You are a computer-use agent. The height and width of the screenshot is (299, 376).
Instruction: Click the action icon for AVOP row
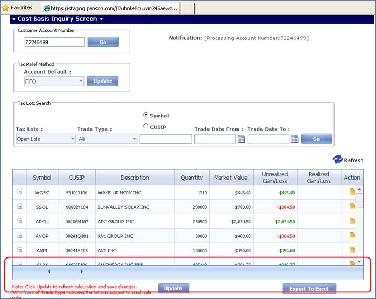pyautogui.click(x=352, y=235)
